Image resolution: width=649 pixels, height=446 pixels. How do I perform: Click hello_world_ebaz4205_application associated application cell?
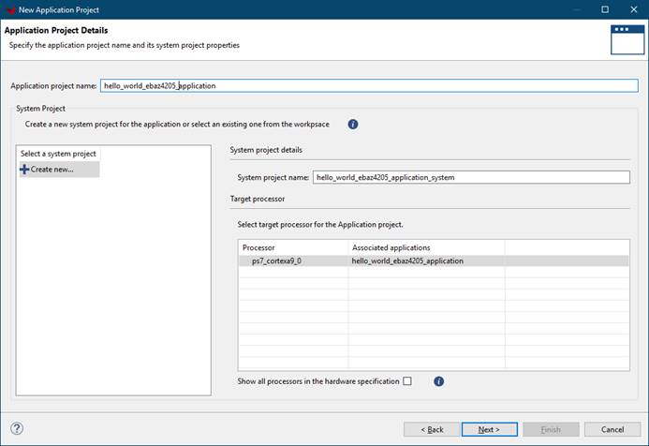pos(407,260)
